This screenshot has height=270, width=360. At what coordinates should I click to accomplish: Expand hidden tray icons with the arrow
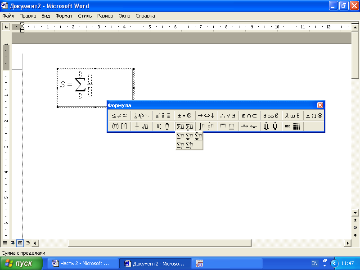pos(334,263)
